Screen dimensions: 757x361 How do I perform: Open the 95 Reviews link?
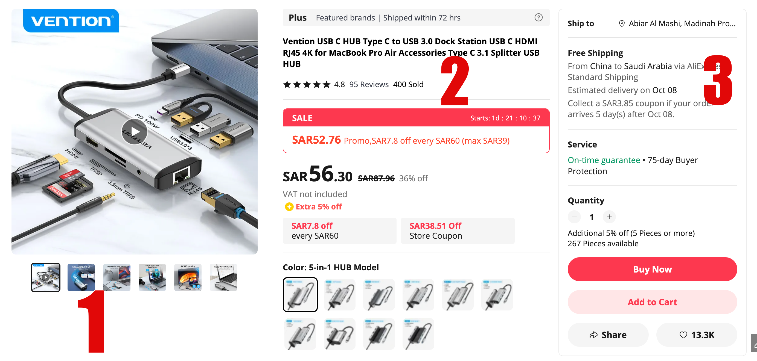click(x=368, y=85)
